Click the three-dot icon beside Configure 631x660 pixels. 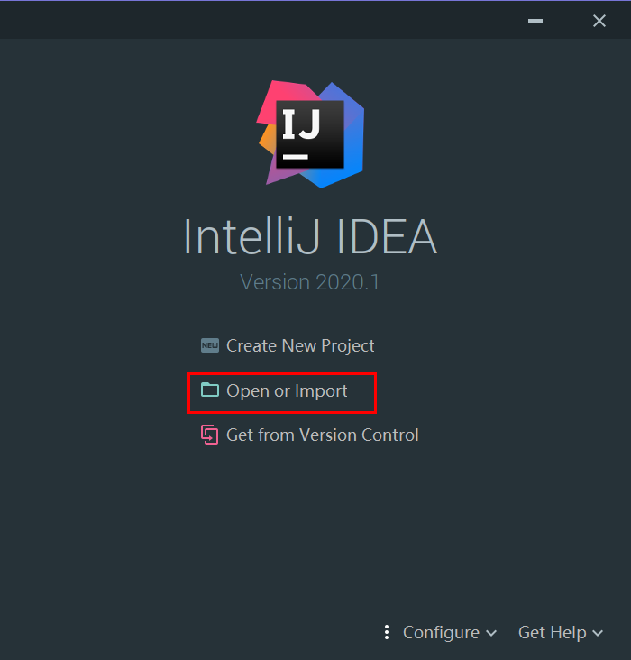[x=387, y=632]
